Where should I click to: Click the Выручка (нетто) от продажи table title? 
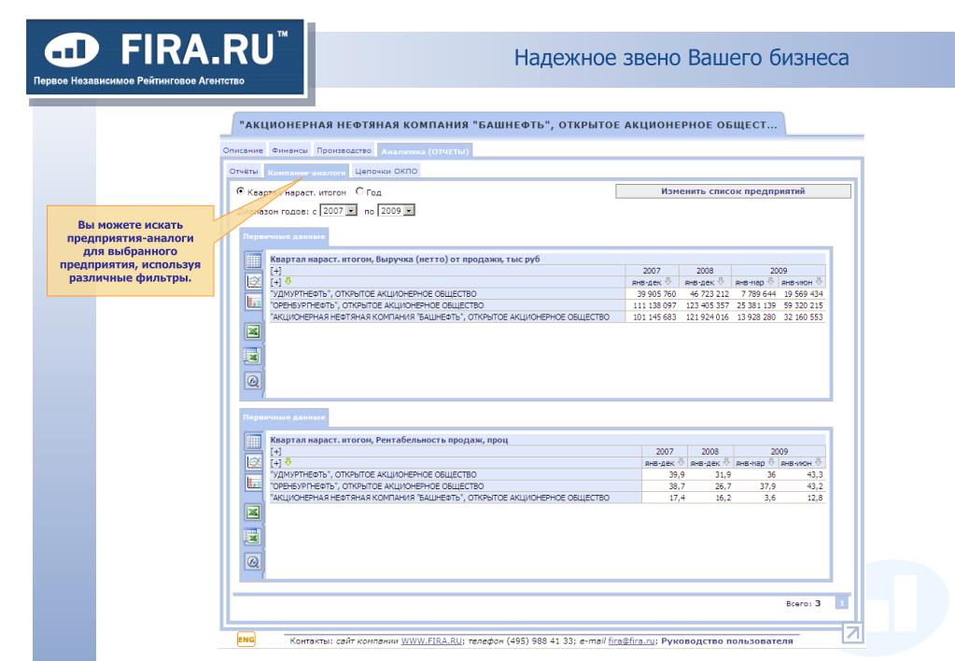click(x=405, y=259)
